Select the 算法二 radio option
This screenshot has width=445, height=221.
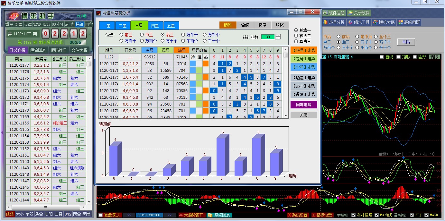click(296, 36)
